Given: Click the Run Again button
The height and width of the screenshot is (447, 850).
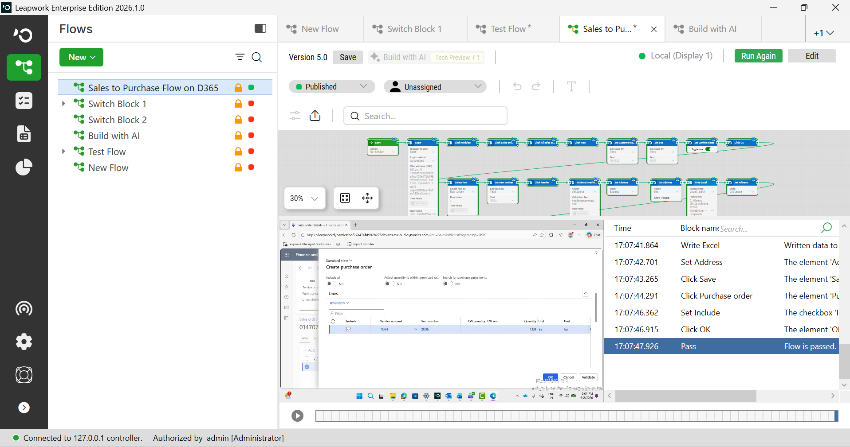Looking at the screenshot, I should pos(758,56).
